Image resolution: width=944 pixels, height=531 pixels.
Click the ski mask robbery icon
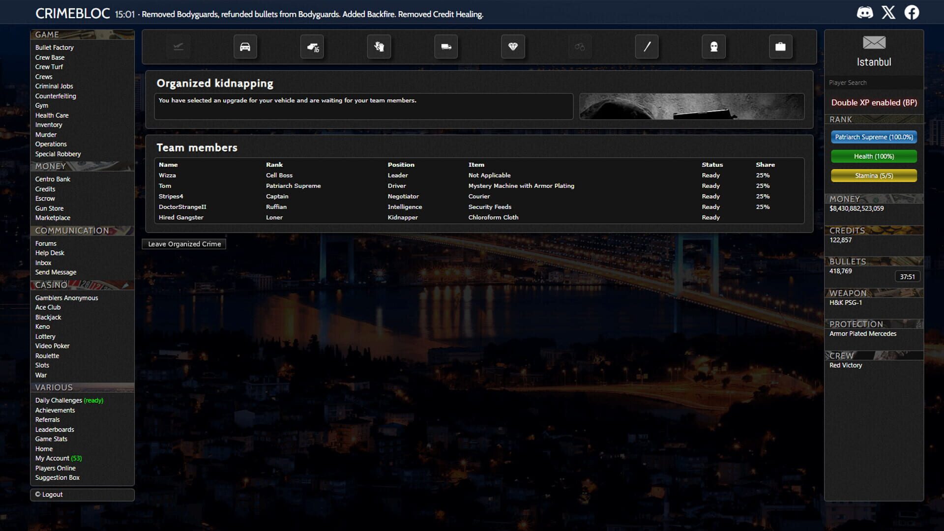click(714, 47)
